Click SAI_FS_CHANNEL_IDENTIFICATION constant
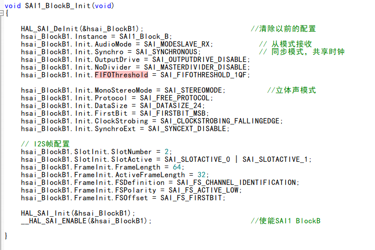 click(236, 182)
